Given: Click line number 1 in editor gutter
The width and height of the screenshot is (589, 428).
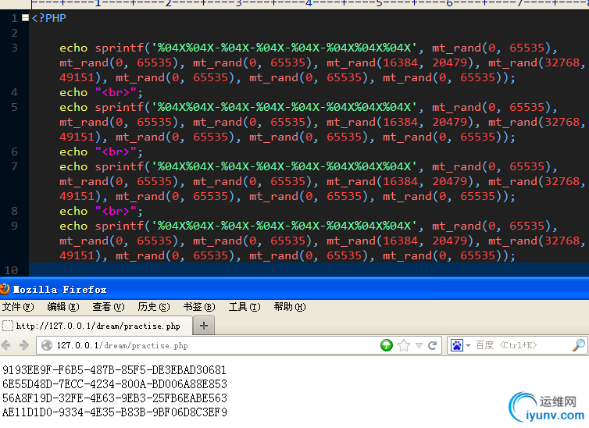Looking at the screenshot, I should click(x=14, y=18).
